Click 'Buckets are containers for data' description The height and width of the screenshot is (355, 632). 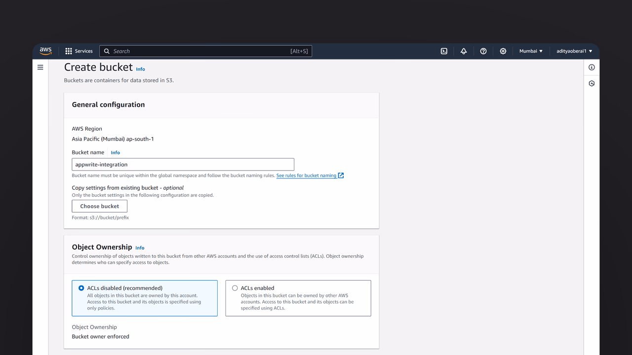pos(119,80)
